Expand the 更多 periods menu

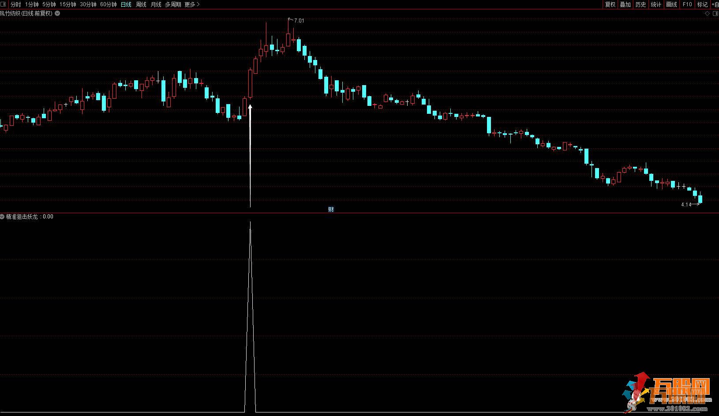(x=192, y=4)
